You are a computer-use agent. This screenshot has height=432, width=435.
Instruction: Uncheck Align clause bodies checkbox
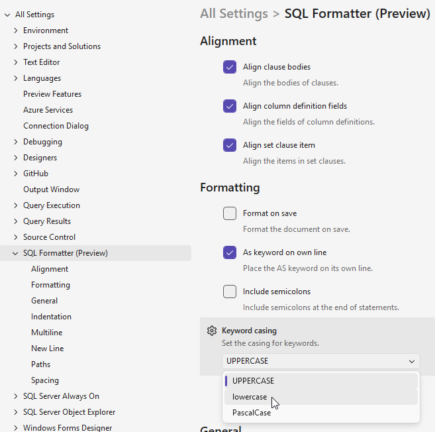[230, 67]
